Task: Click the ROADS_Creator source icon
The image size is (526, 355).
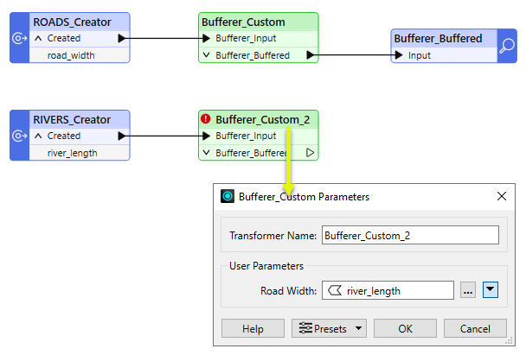Action: [x=20, y=38]
